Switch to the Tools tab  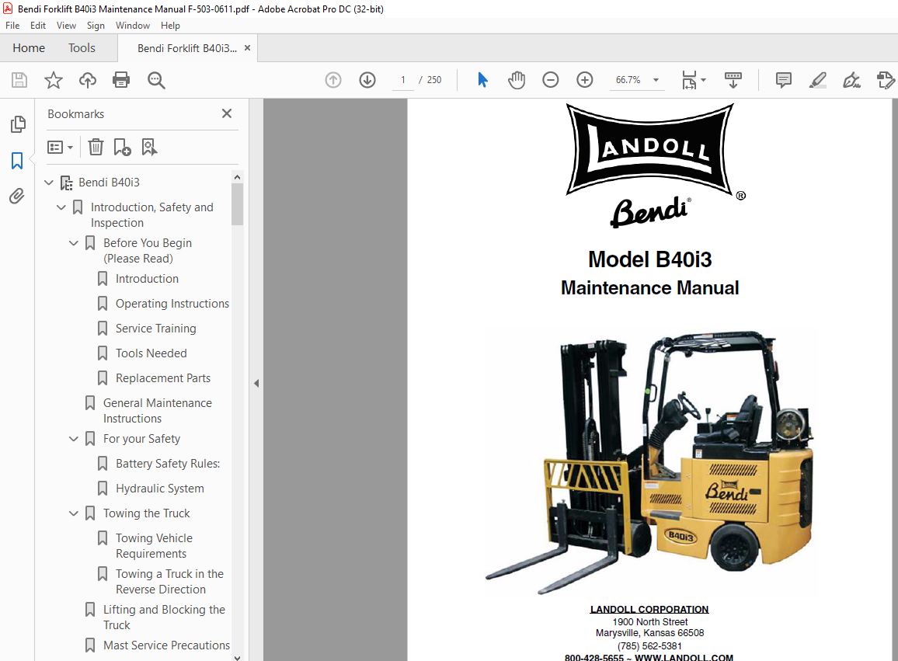(82, 48)
